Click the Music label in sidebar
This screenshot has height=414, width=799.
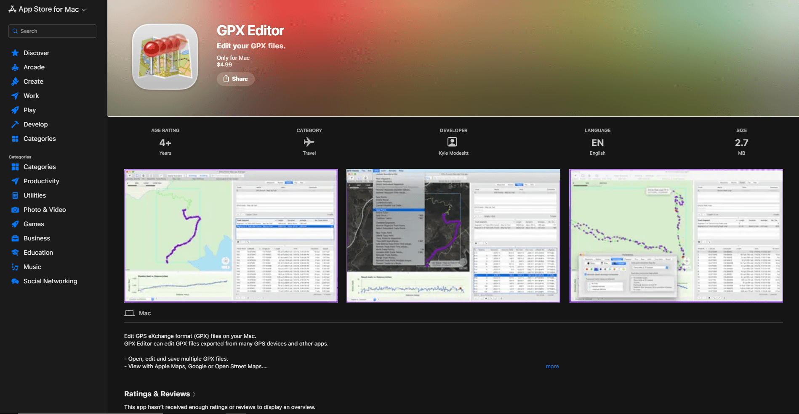point(32,267)
